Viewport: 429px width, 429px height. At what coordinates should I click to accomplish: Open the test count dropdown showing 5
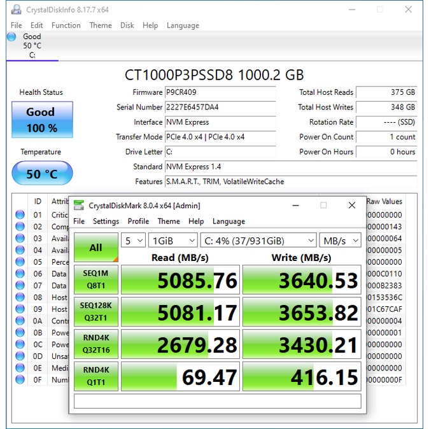click(x=133, y=241)
